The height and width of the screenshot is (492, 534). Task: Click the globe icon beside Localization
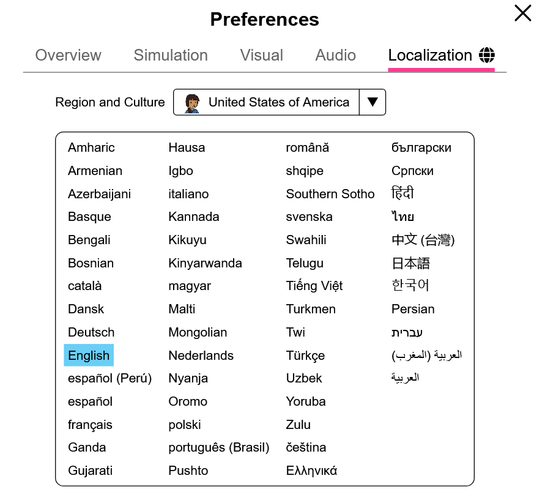pyautogui.click(x=487, y=55)
